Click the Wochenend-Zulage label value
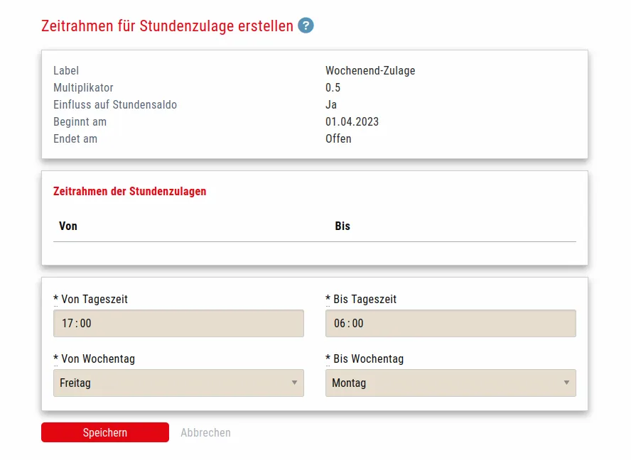Viewport: 631px width, 460px height. coord(370,70)
